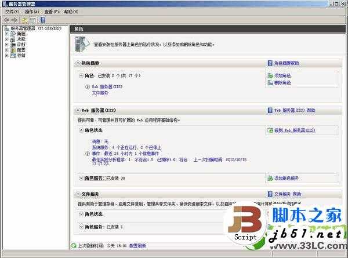
Task: Click the info icon beside 事件 row
Action: (88, 154)
